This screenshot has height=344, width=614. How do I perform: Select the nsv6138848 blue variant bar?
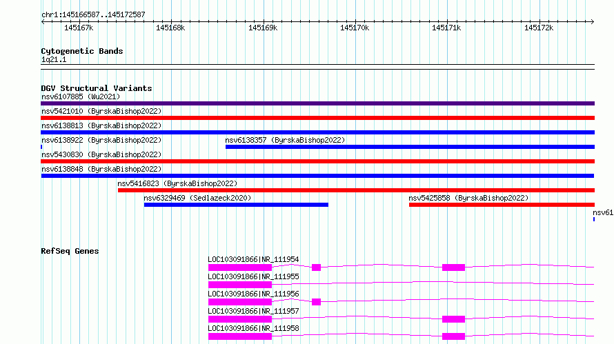pos(317,176)
